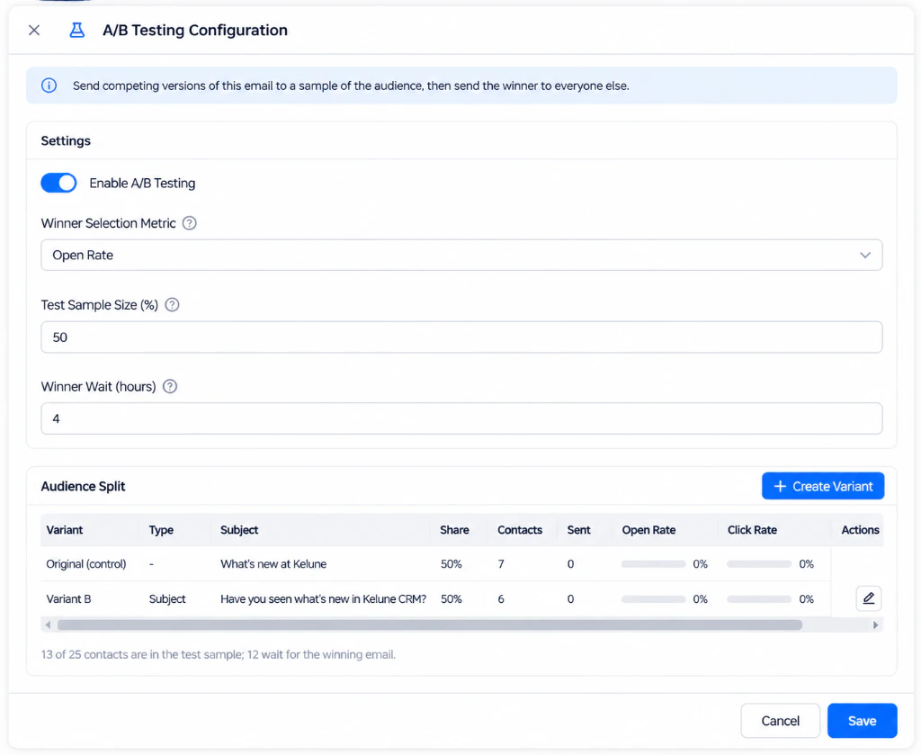Click the "13 of 25 contacts" summary text
This screenshot has width=921, height=755.
click(219, 654)
